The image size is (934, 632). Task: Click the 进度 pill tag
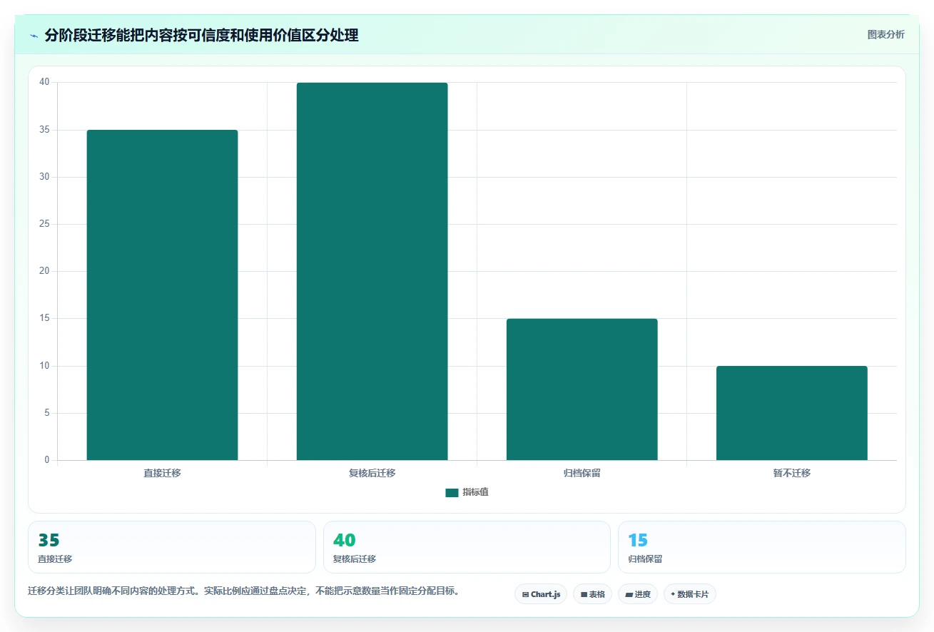(638, 594)
